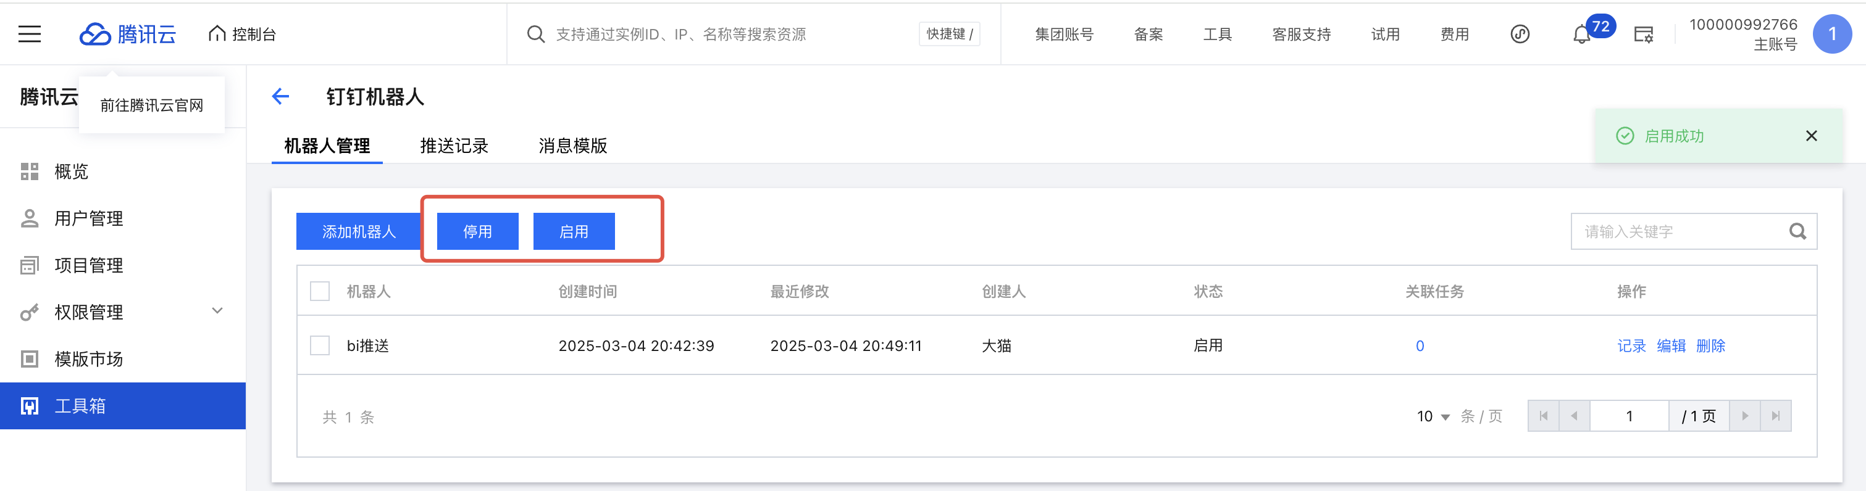Open the 关联任务 count 0 link
This screenshot has width=1866, height=491.
click(1420, 345)
